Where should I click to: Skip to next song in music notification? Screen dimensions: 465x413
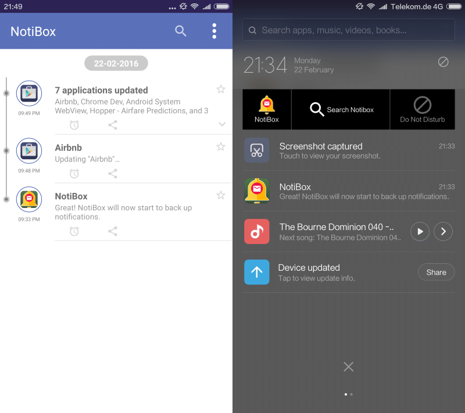click(x=443, y=231)
